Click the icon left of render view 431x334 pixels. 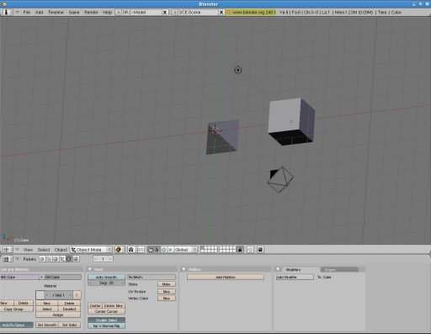click(250, 249)
